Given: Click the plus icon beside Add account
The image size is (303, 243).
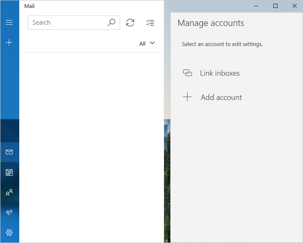Looking at the screenshot, I should pos(187,97).
